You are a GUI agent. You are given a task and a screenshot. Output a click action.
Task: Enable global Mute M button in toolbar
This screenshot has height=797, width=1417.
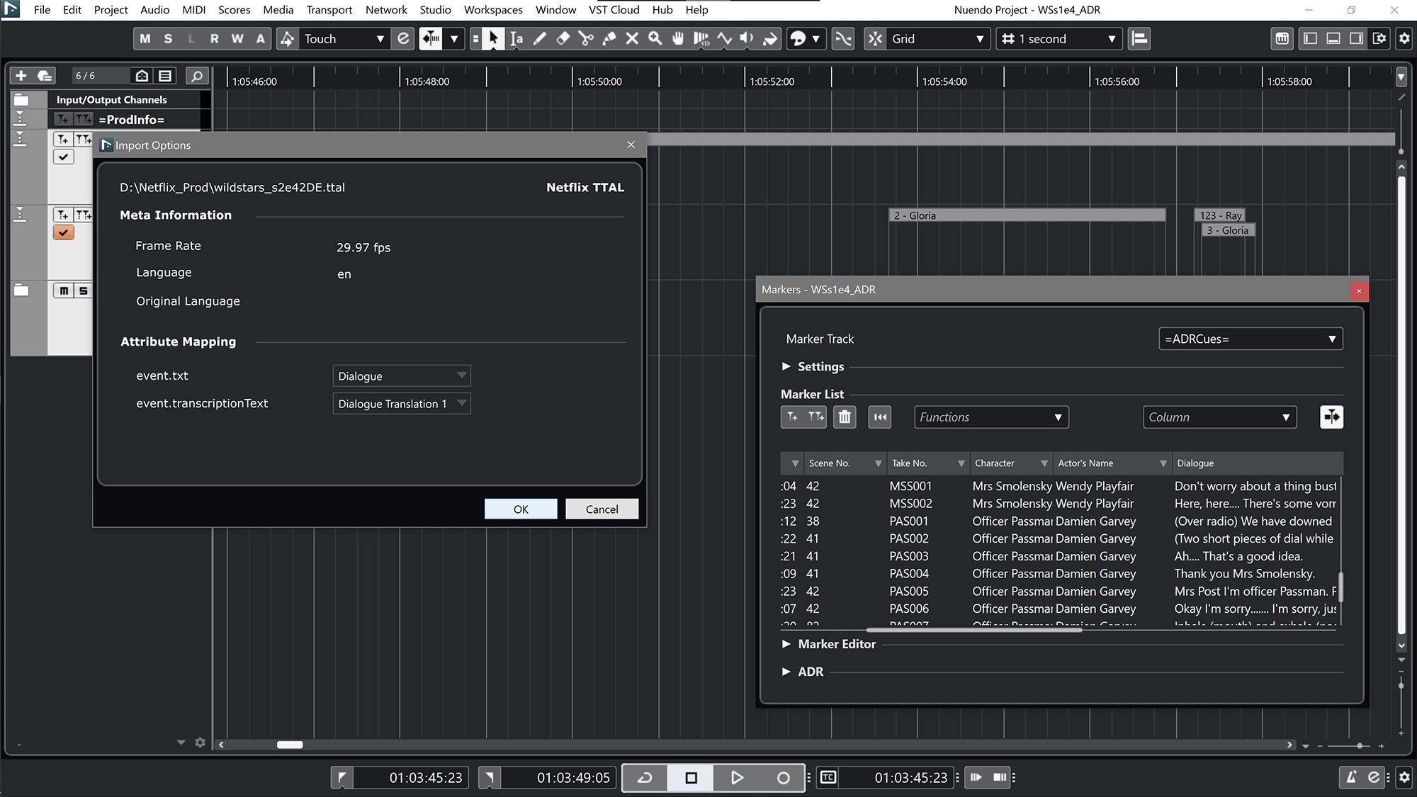tap(145, 39)
